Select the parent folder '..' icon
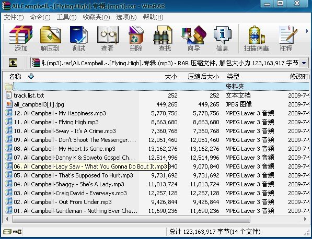This screenshot has width=312, height=239. point(9,87)
